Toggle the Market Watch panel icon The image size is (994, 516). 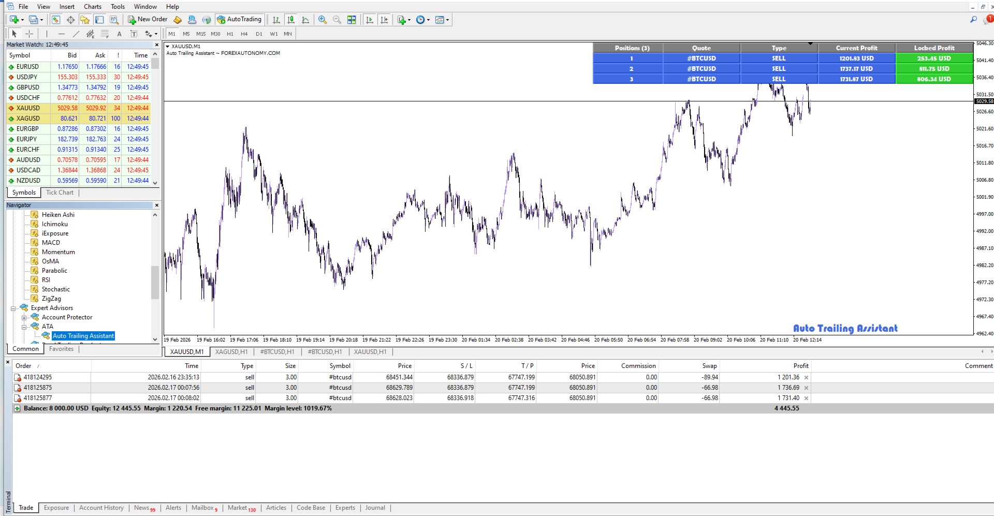click(56, 20)
